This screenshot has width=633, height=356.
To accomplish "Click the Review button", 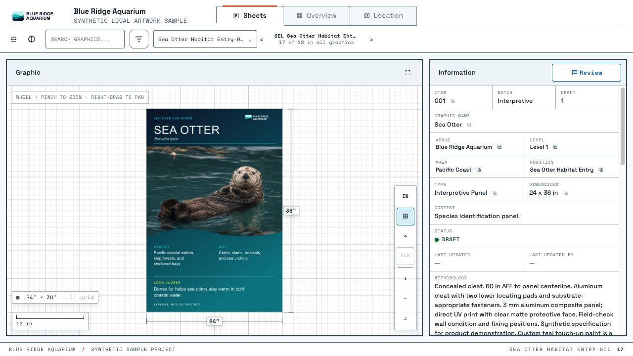I will tap(587, 73).
